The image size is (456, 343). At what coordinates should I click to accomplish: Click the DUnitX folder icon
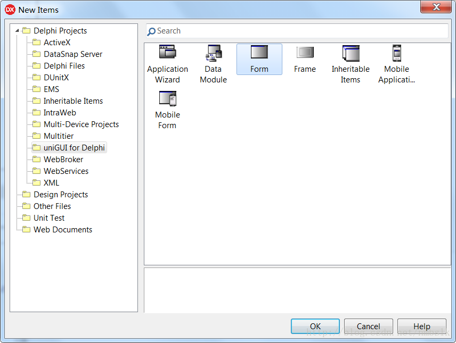point(37,77)
